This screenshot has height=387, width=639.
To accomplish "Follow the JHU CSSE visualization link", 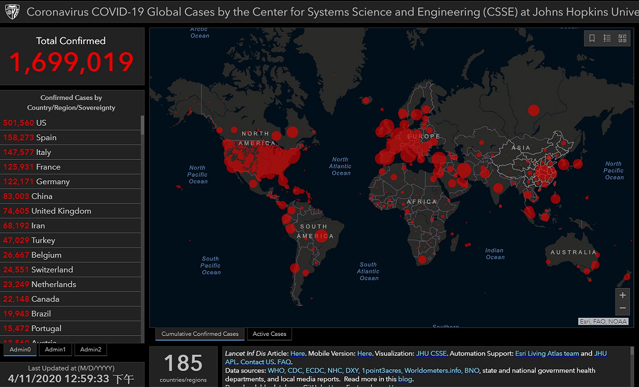I will pos(431,353).
